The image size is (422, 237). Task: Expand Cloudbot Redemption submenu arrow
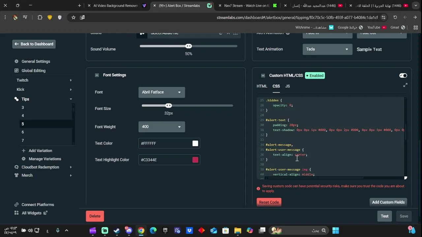71,167
